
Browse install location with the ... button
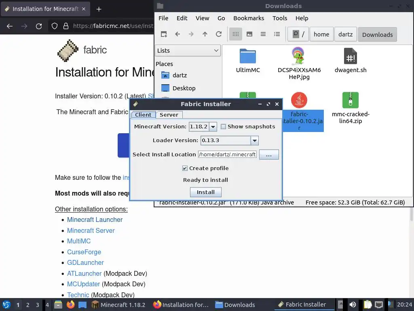coord(269,154)
